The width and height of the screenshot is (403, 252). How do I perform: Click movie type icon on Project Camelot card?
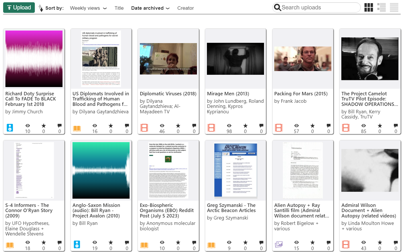(346, 128)
